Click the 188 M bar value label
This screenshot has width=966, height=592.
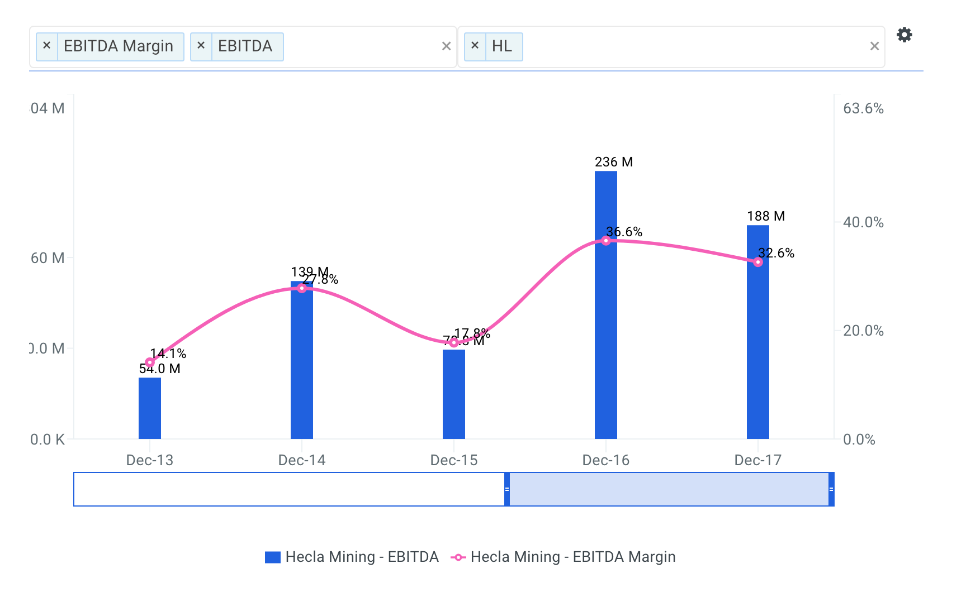coord(766,216)
